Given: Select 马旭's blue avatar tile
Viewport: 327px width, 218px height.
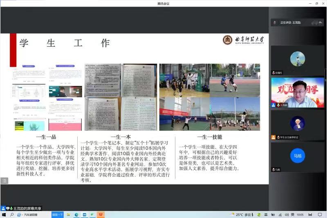Looking at the screenshot, I should point(297,156).
